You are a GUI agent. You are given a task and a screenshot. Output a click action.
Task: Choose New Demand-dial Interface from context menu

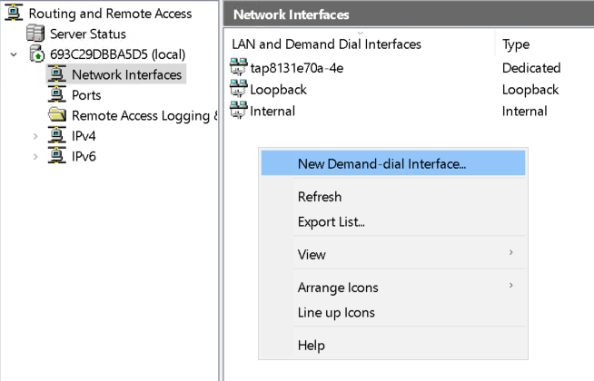[381, 164]
